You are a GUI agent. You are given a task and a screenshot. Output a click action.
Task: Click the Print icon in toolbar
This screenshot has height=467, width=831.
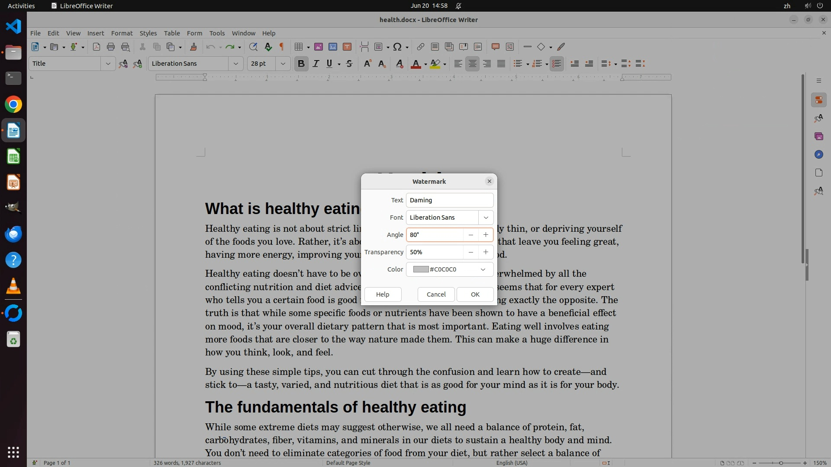(x=111, y=47)
